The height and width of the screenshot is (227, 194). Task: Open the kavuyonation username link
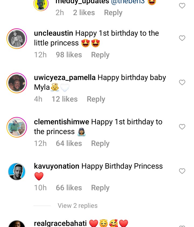point(57,166)
